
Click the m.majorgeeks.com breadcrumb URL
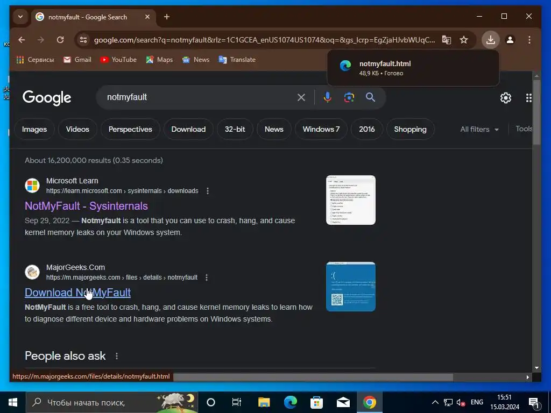(122, 277)
